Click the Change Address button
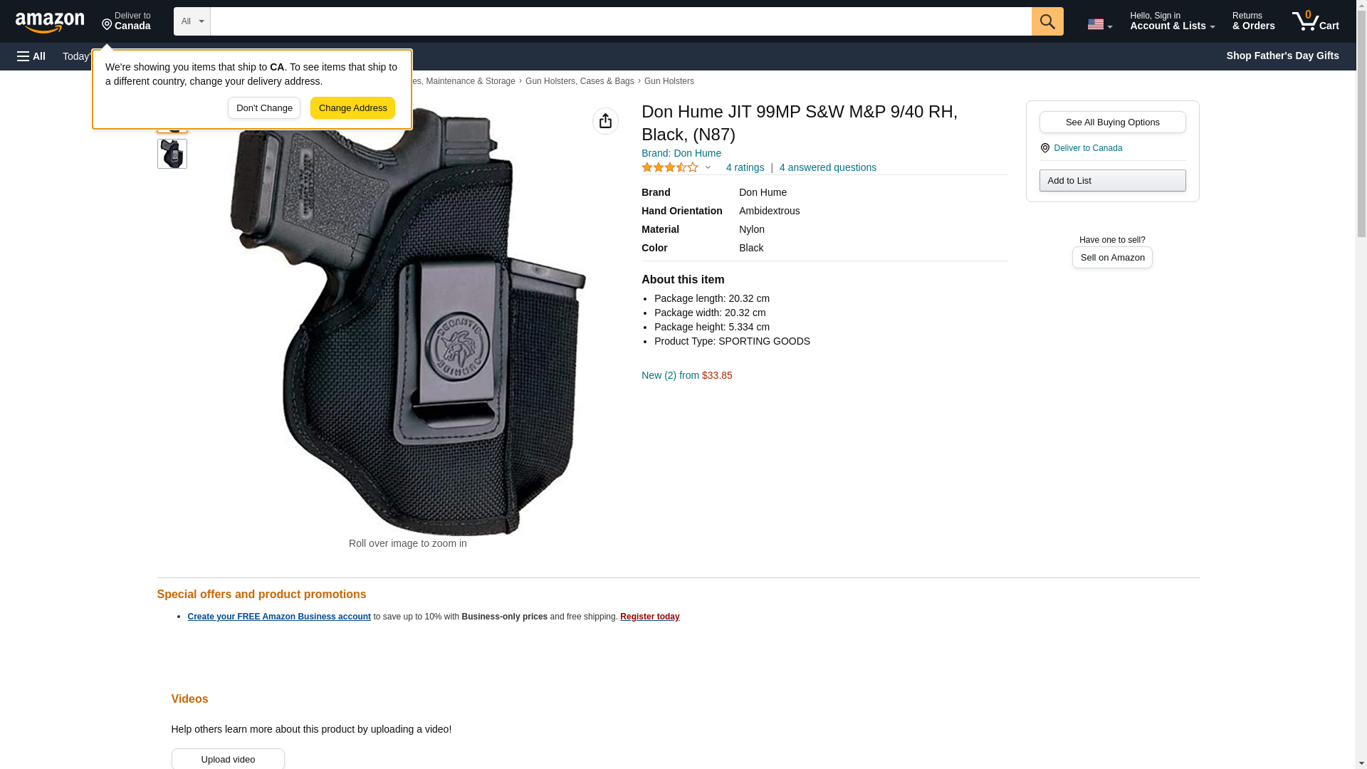 pyautogui.click(x=352, y=108)
